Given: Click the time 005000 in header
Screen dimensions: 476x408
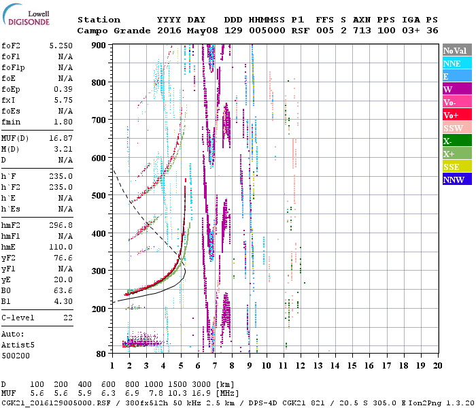Looking at the screenshot, I should [x=267, y=31].
